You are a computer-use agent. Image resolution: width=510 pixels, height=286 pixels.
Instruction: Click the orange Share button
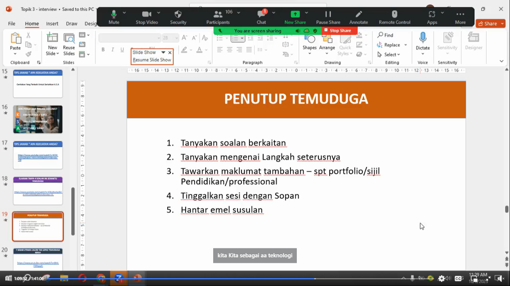coord(491,23)
